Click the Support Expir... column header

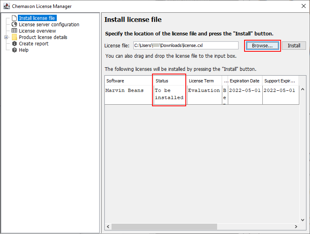coord(281,81)
